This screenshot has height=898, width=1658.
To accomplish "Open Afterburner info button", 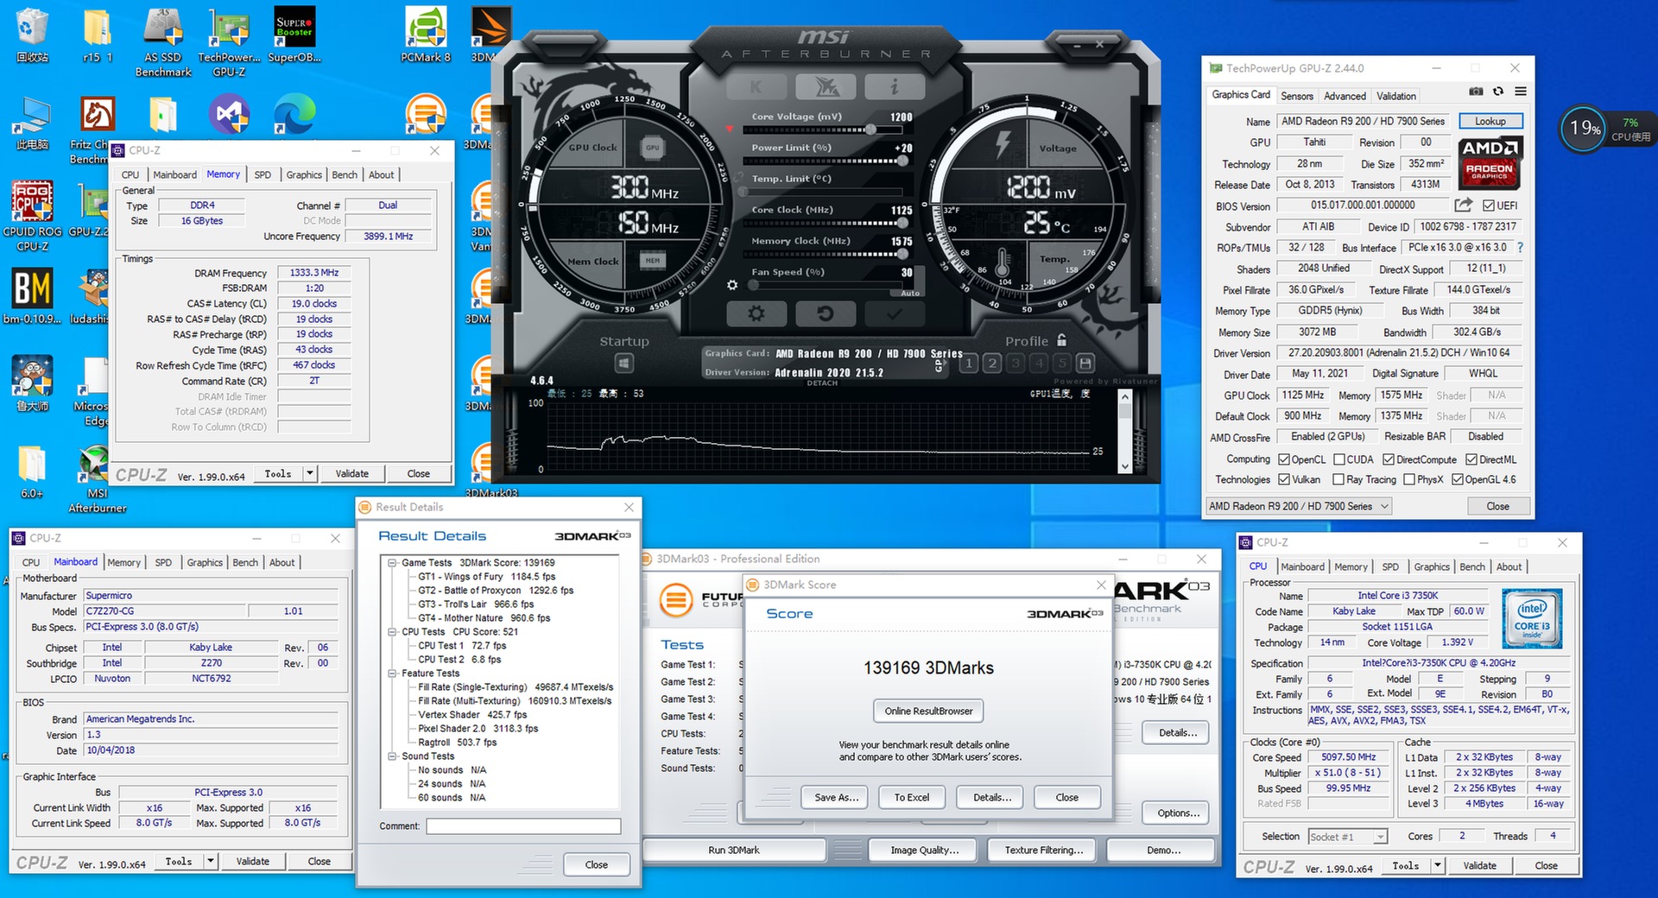I will [895, 86].
